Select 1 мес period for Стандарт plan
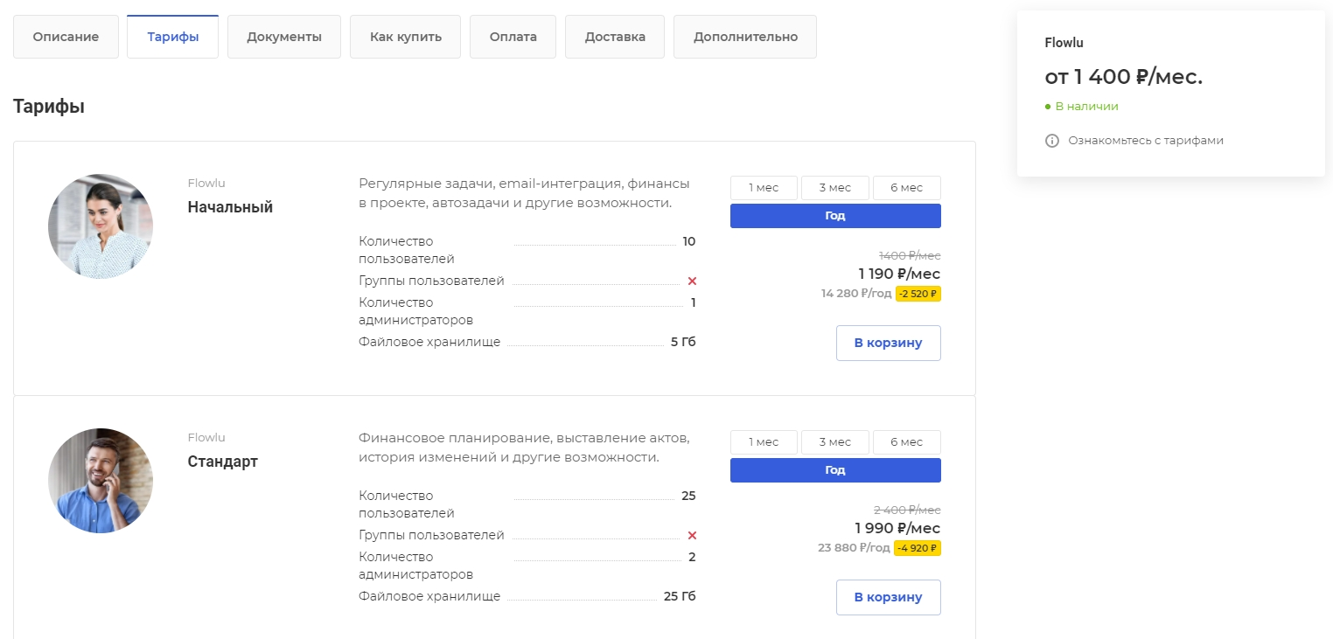Viewport: 1333px width, 639px height. coord(764,442)
